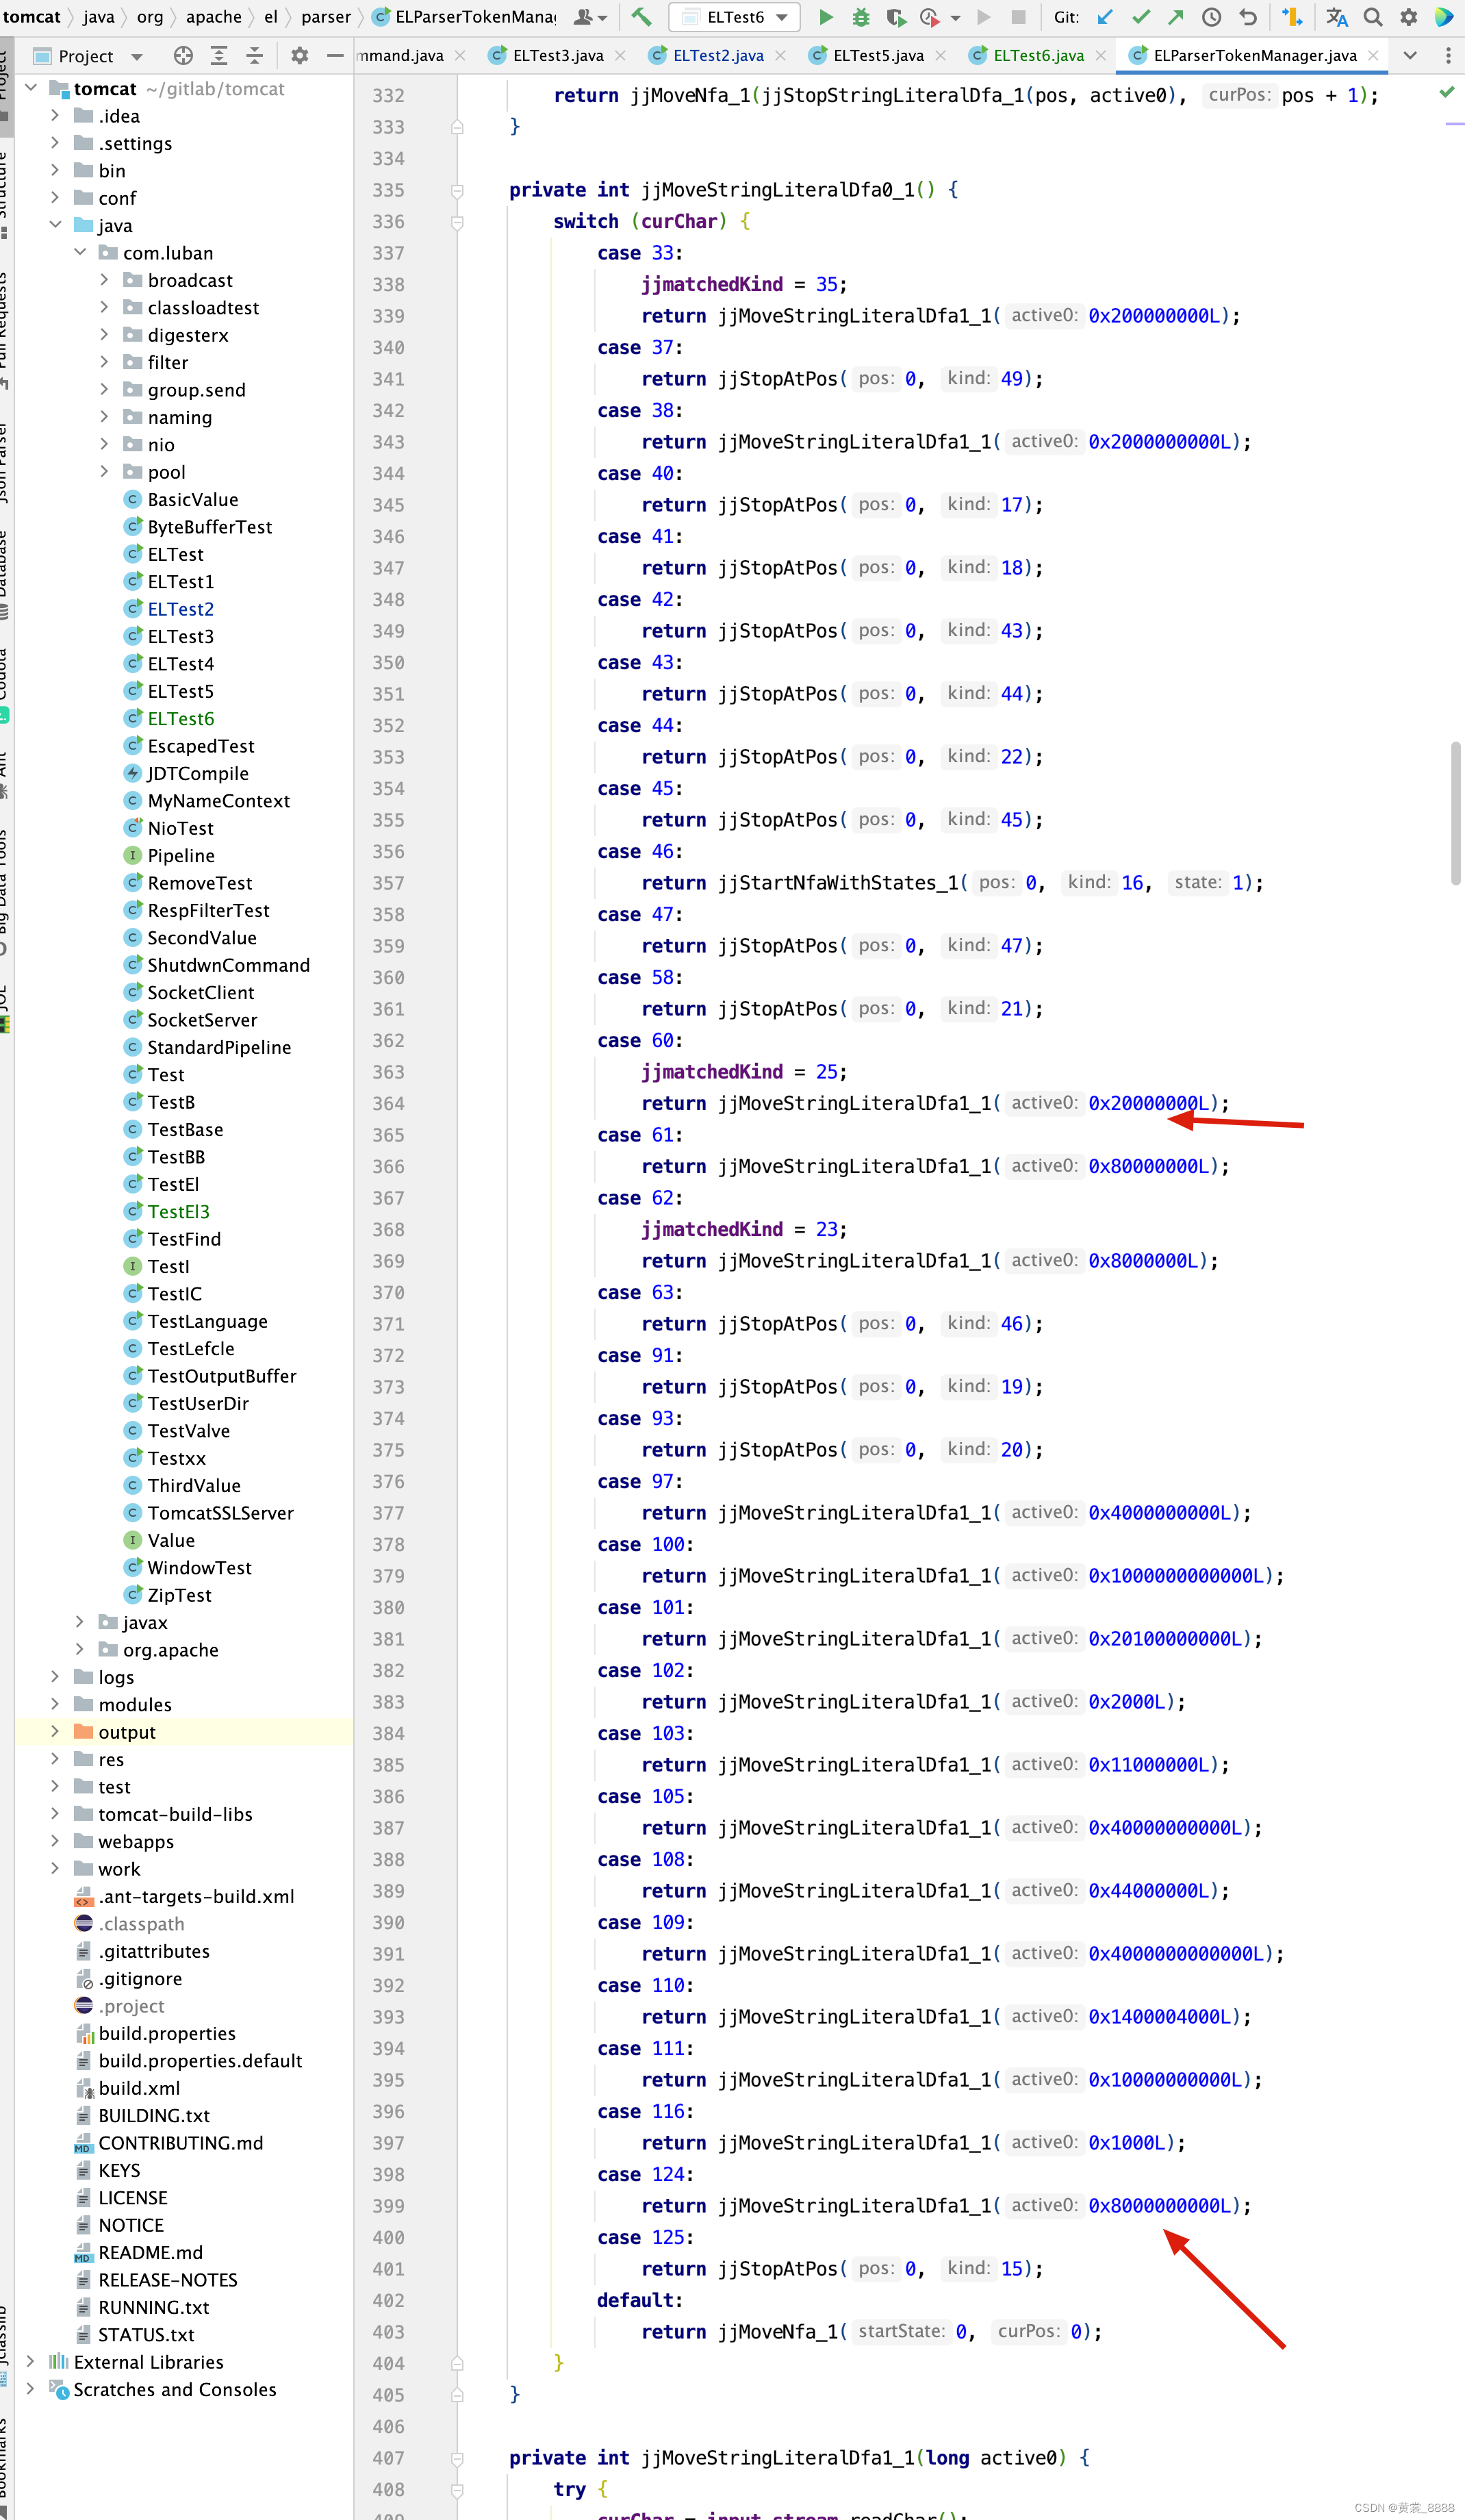Toggle fold marker at line 405

(457, 2395)
